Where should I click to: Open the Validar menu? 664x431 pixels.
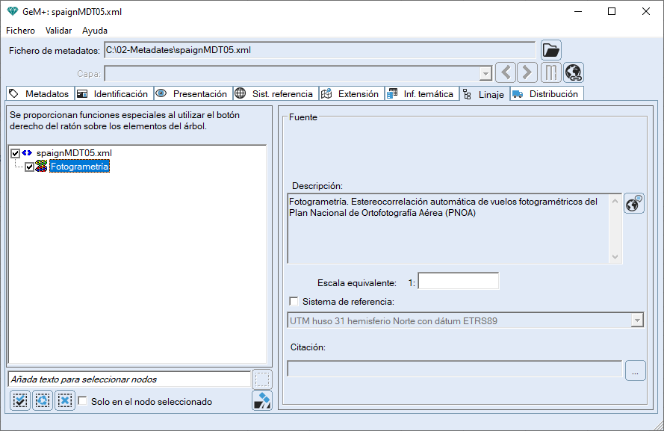(x=58, y=31)
